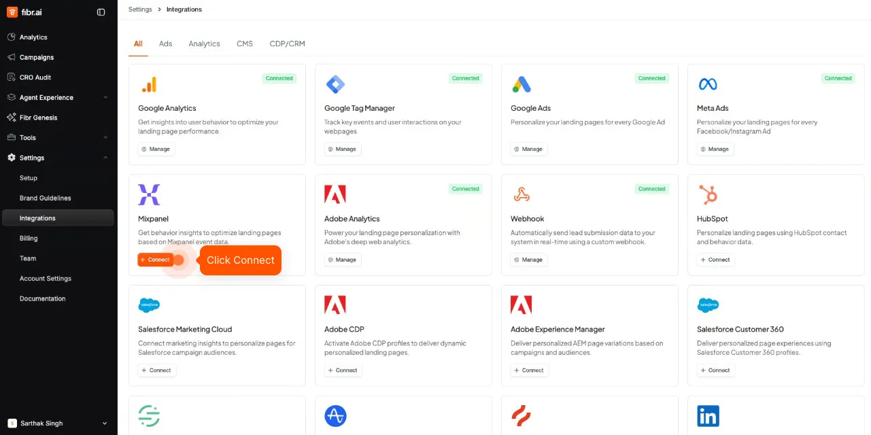871x435 pixels.
Task: Click the Adobe Experience Manager logo
Action: (x=522, y=305)
